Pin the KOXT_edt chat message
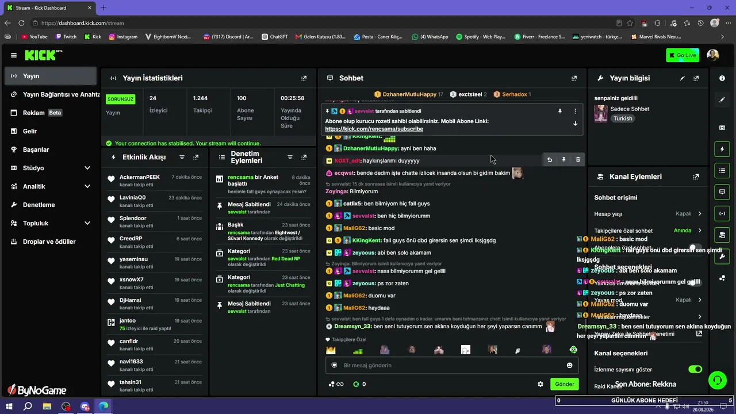Screen dimensions: 736x414 tap(564, 160)
